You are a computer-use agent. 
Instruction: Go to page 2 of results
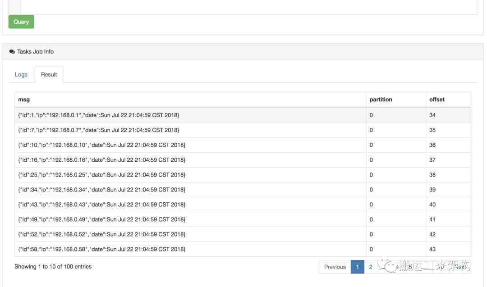(371, 267)
